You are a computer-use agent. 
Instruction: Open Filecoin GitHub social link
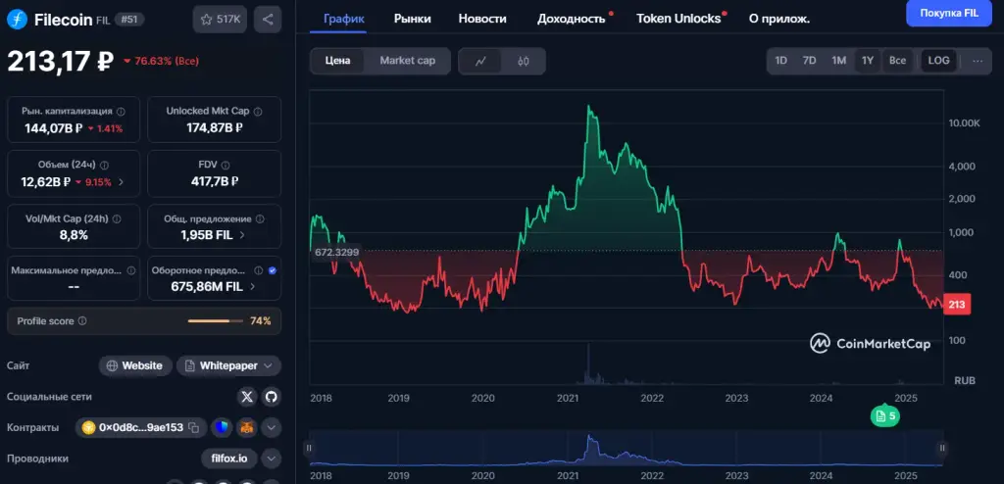pos(271,397)
